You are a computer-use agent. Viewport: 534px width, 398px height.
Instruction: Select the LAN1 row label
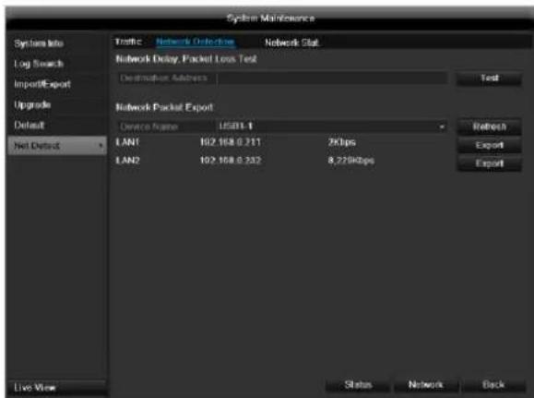click(x=127, y=142)
